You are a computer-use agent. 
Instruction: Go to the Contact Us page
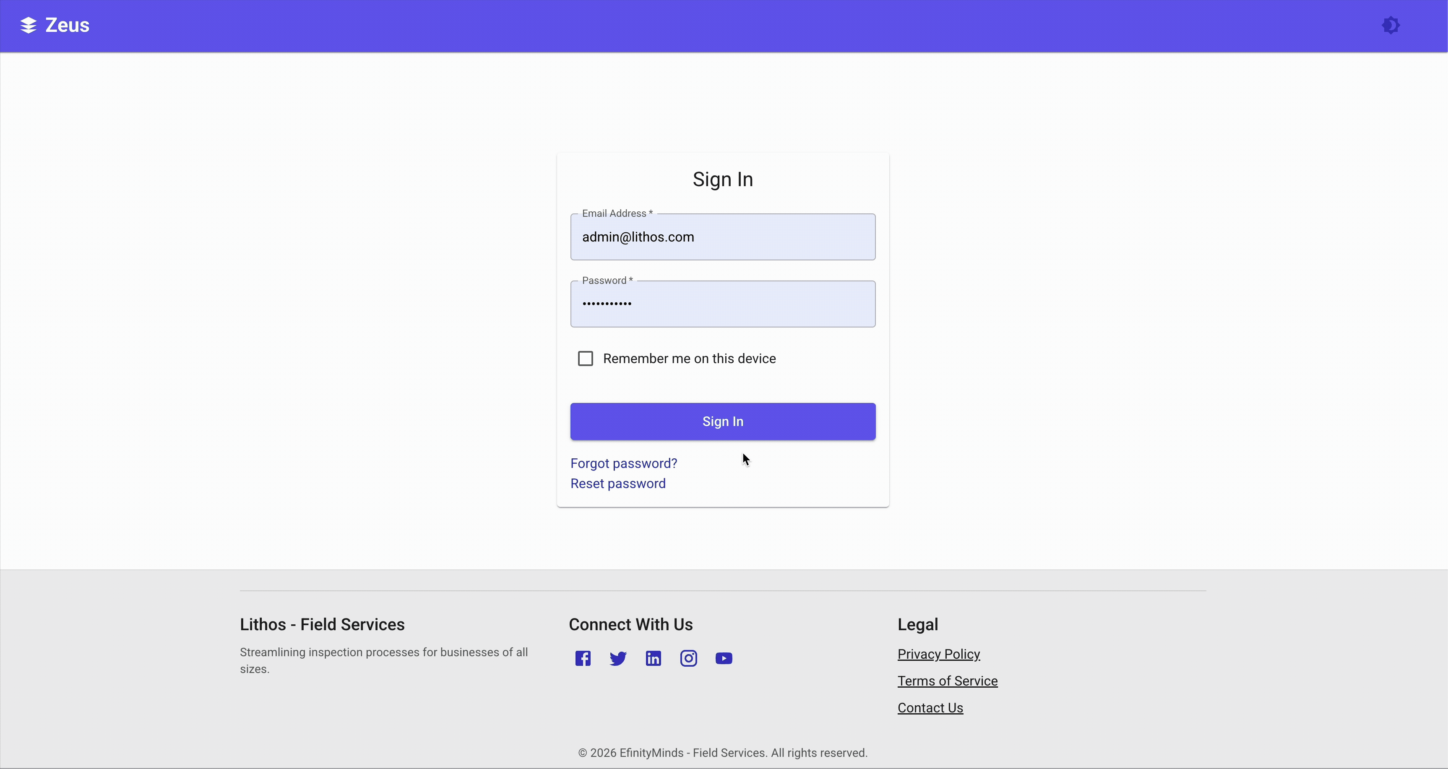(x=930, y=708)
